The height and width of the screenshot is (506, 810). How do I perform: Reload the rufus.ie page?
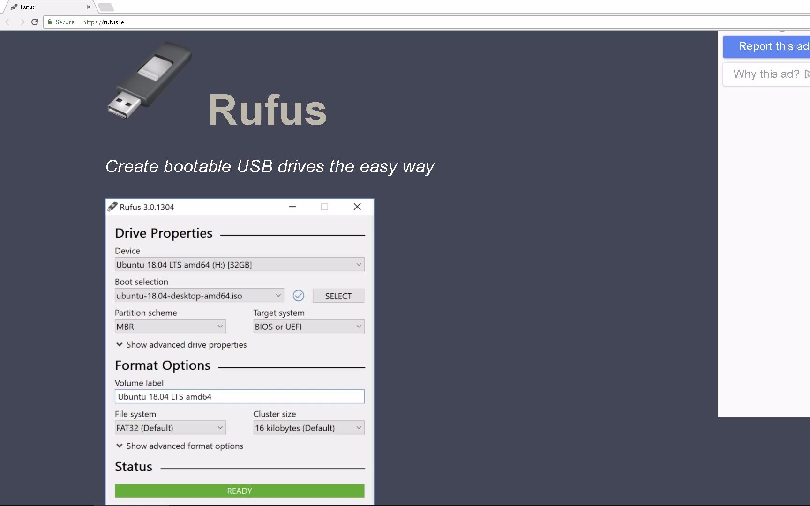[35, 22]
